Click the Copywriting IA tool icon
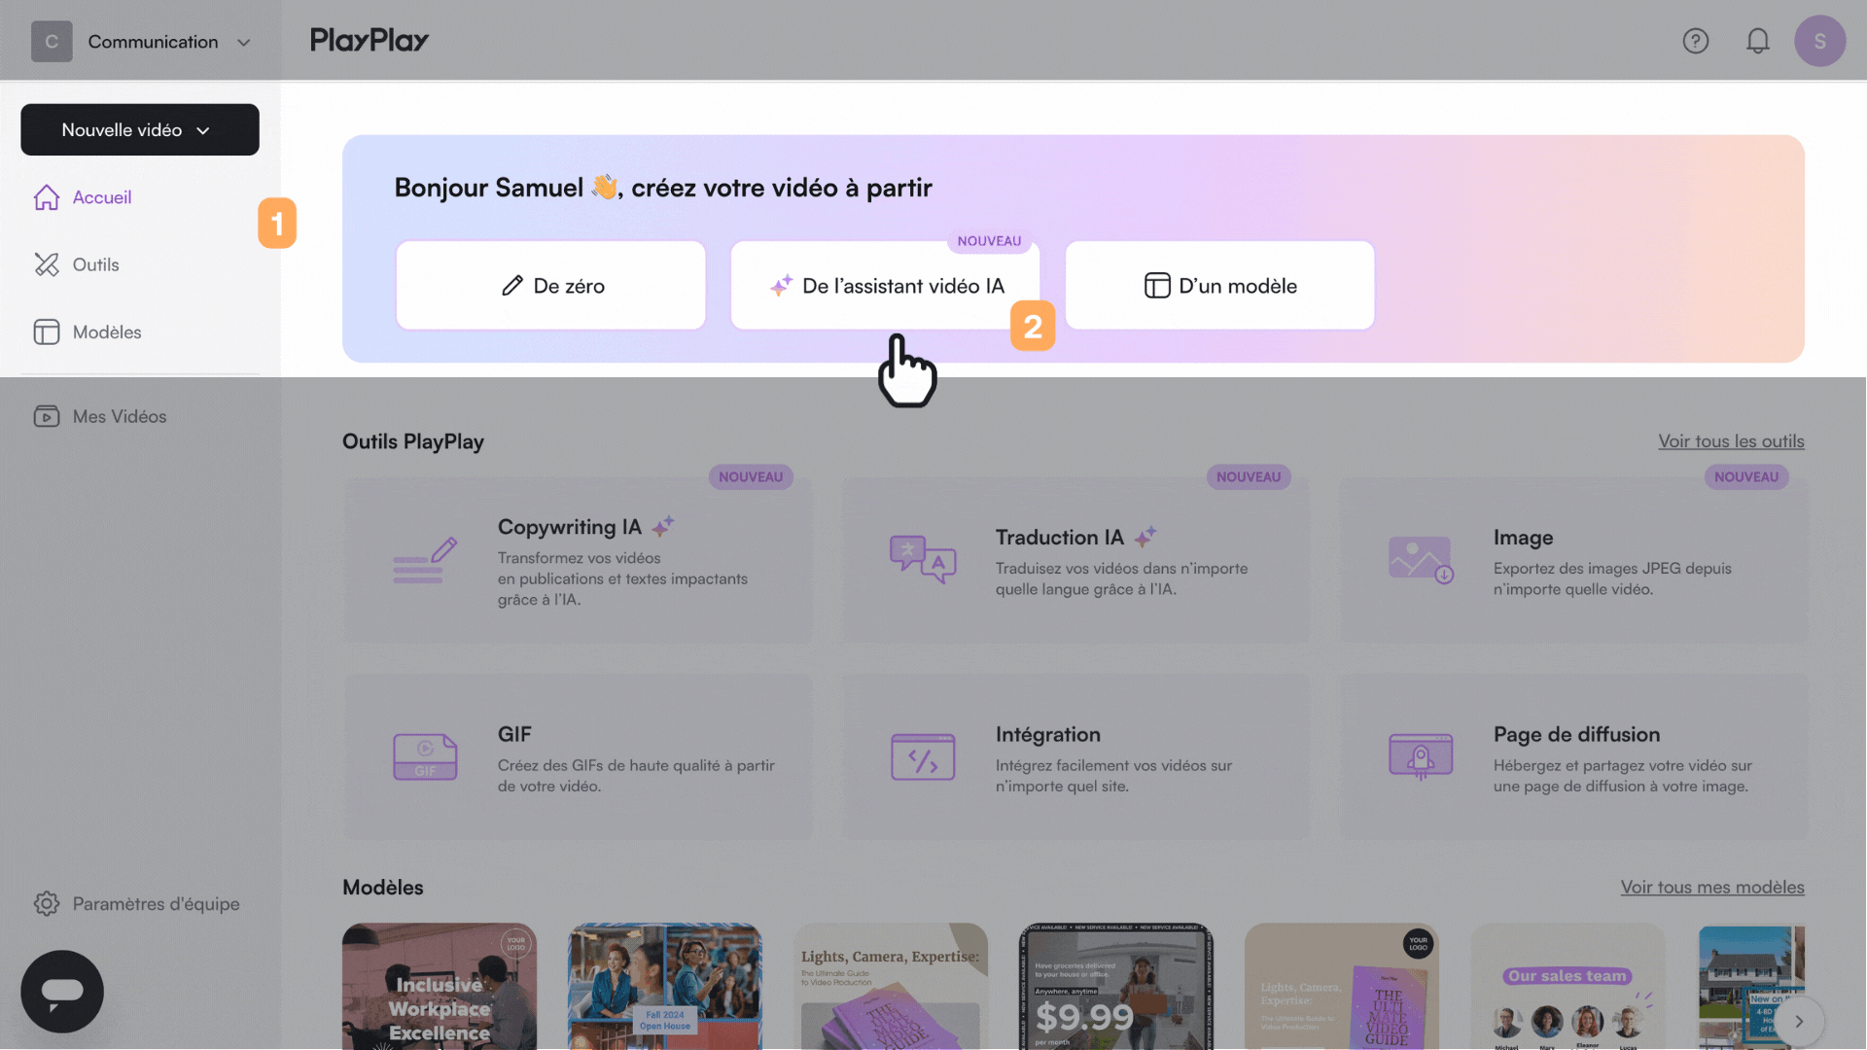The height and width of the screenshot is (1050, 1867). [x=425, y=561]
